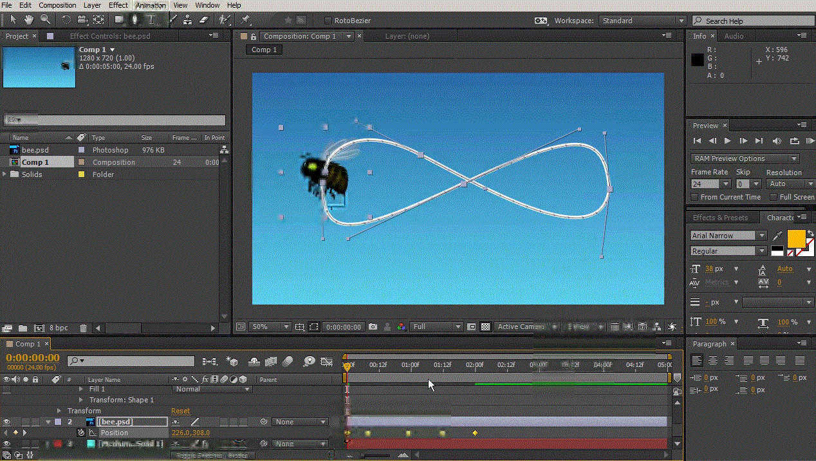816x461 pixels.
Task: Open the Layer menu
Action: (92, 5)
